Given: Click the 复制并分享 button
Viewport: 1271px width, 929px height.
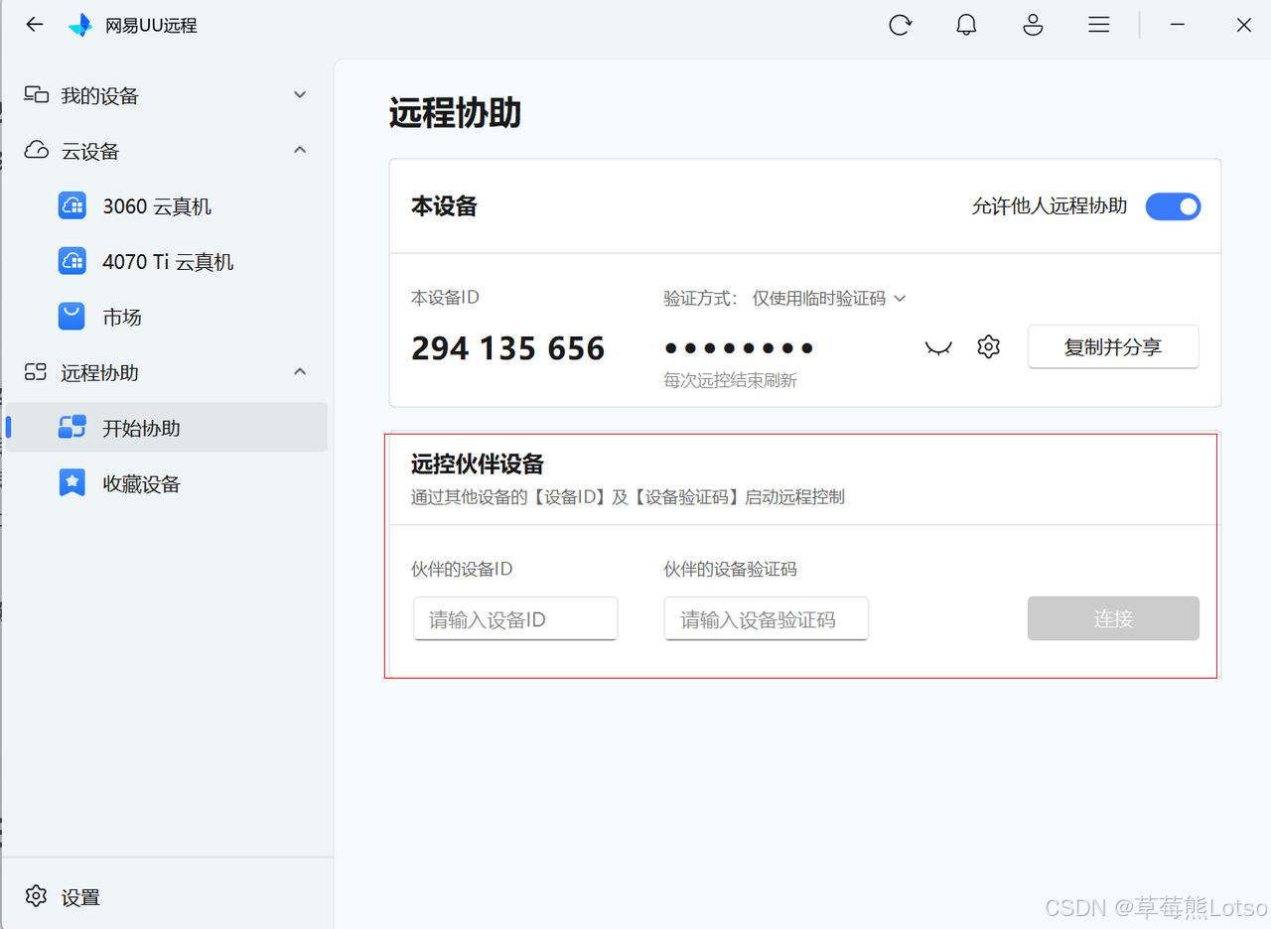Looking at the screenshot, I should tap(1113, 347).
